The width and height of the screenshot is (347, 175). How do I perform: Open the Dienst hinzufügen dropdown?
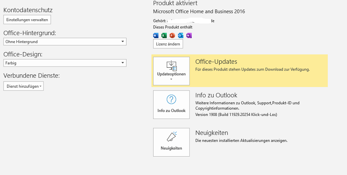point(23,86)
